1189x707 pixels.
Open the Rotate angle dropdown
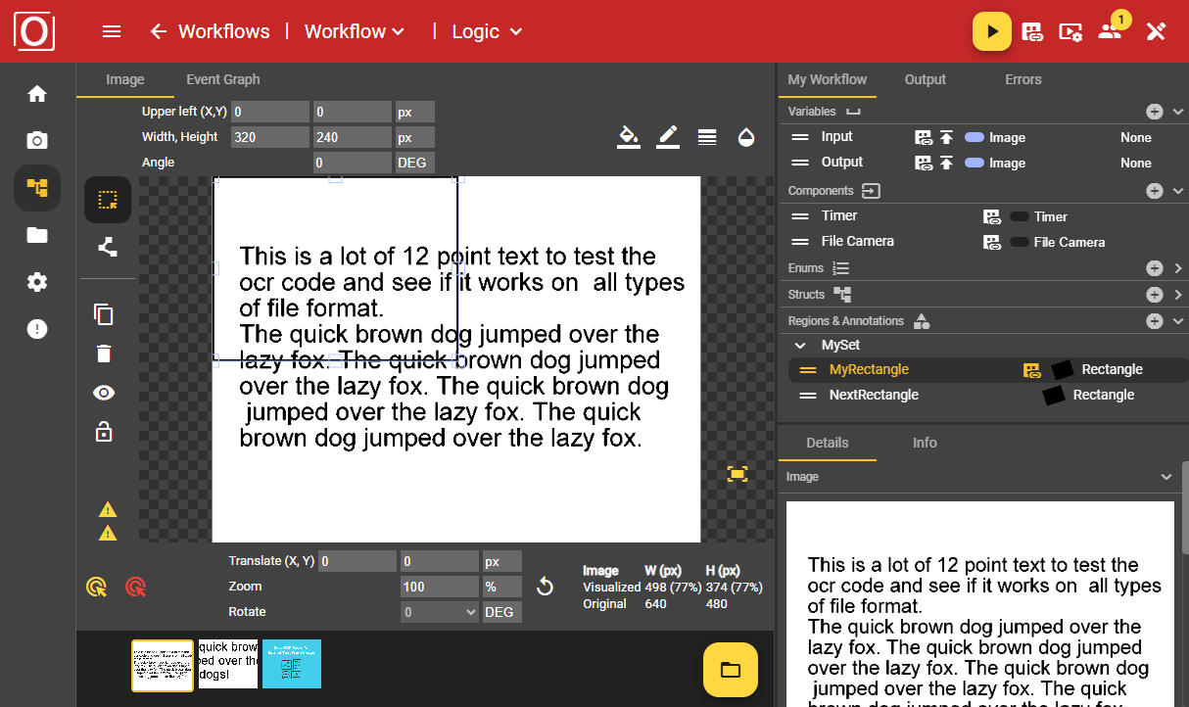pyautogui.click(x=440, y=612)
